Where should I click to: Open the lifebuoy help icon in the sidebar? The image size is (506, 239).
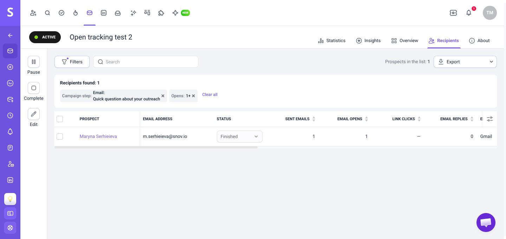[x=10, y=228]
